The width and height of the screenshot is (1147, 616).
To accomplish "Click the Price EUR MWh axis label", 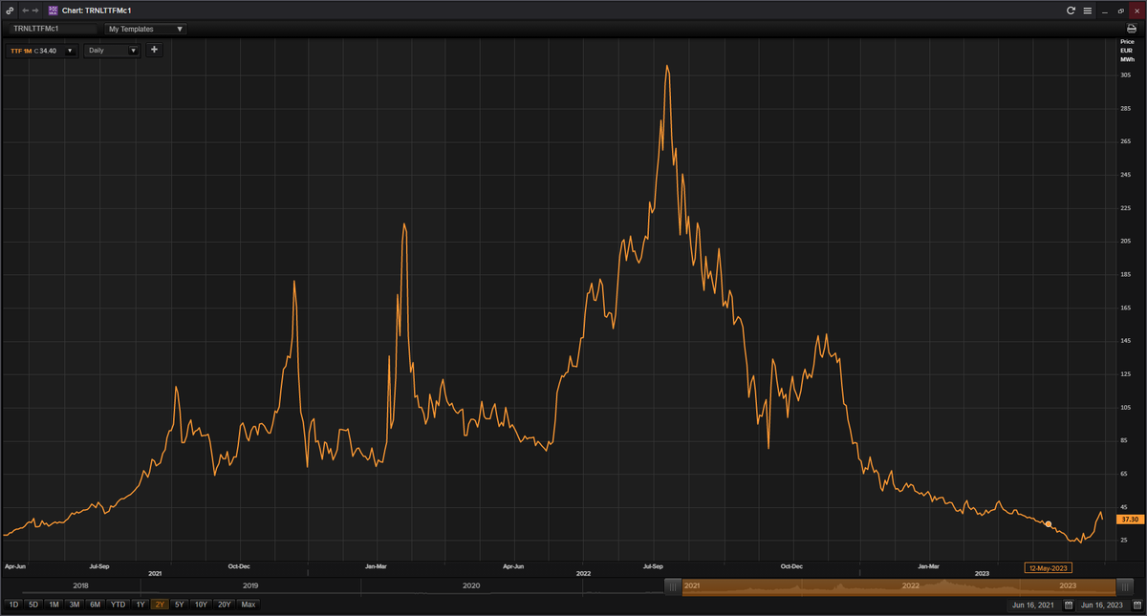I will point(1127,52).
